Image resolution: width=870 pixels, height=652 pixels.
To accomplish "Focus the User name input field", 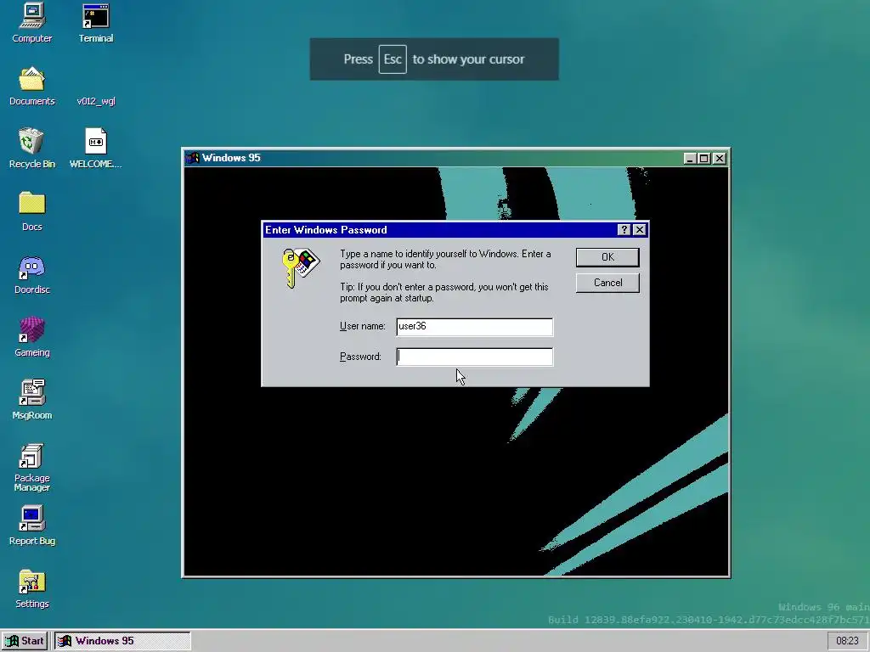I will (474, 327).
